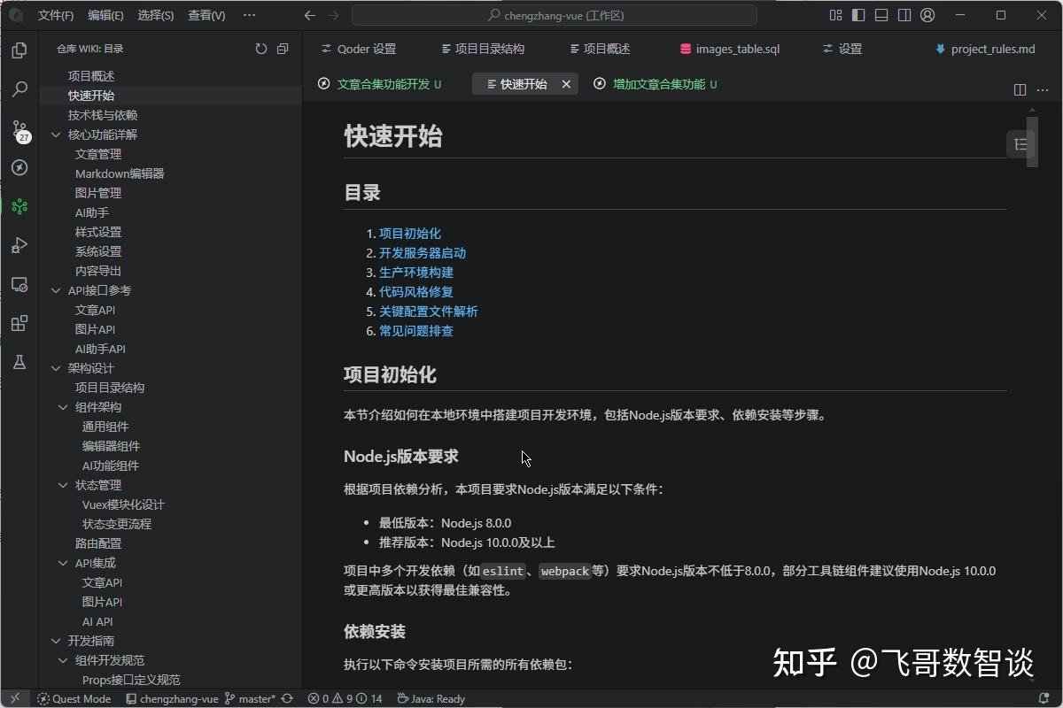Select the green Qoder AI icon
The height and width of the screenshot is (708, 1063).
tap(19, 206)
